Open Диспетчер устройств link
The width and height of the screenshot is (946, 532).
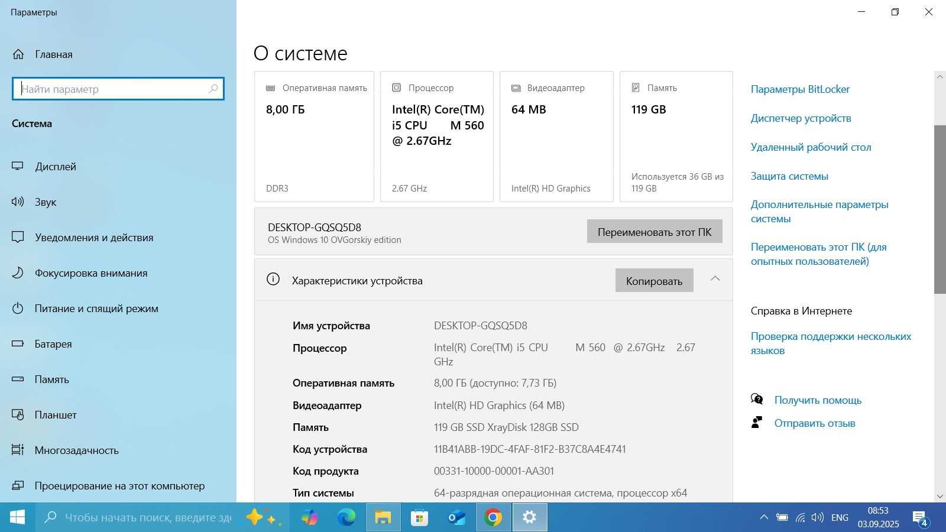pos(801,118)
